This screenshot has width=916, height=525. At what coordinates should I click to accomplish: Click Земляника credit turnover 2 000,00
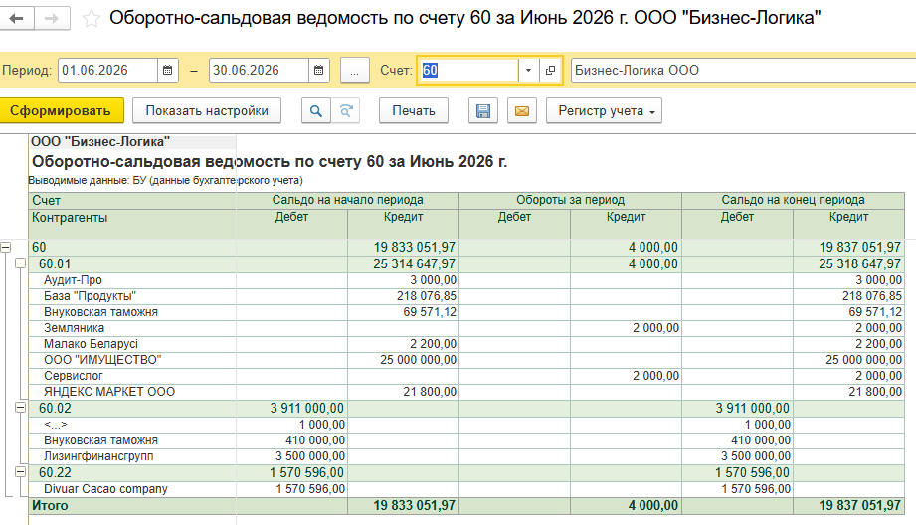(x=655, y=328)
